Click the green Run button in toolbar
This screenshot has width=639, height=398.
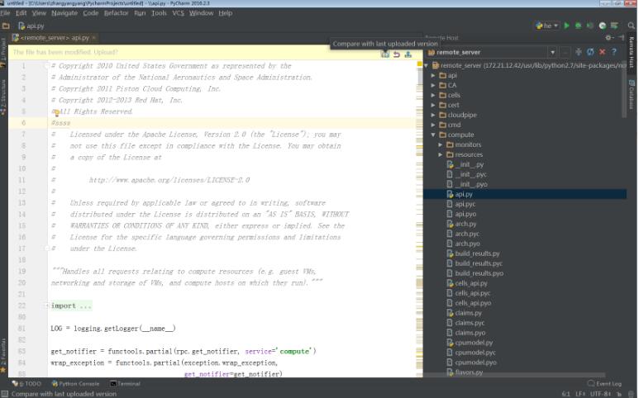(566, 26)
